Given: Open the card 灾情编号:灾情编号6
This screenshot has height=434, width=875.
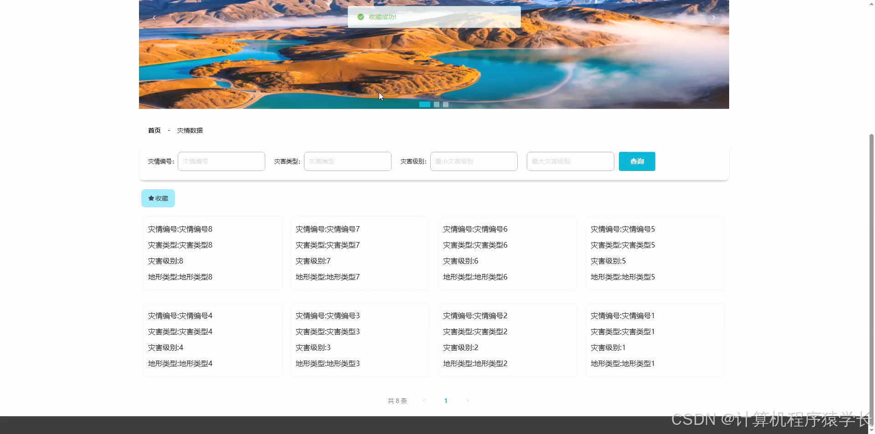Looking at the screenshot, I should pyautogui.click(x=508, y=253).
